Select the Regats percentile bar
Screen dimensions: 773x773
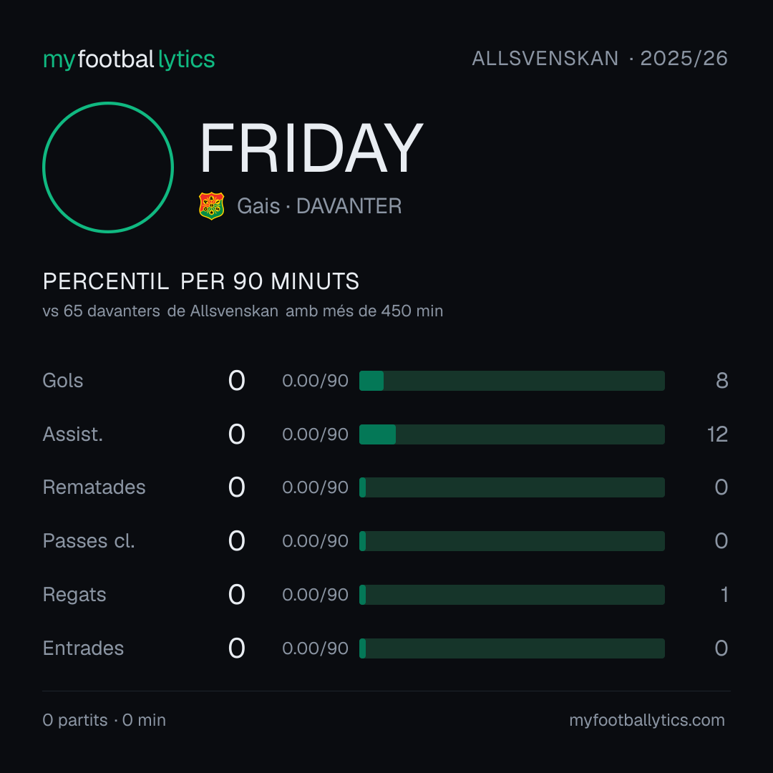click(512, 595)
